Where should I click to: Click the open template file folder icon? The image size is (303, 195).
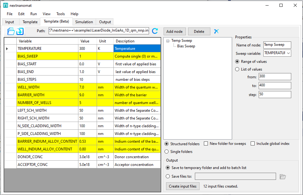point(11,31)
